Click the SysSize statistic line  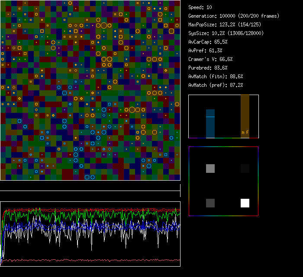226,33
